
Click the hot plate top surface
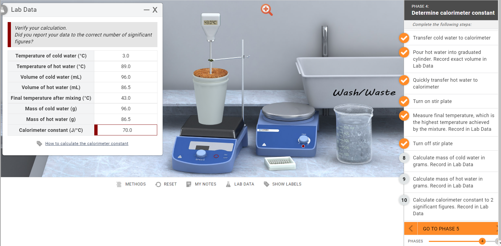(x=288, y=111)
